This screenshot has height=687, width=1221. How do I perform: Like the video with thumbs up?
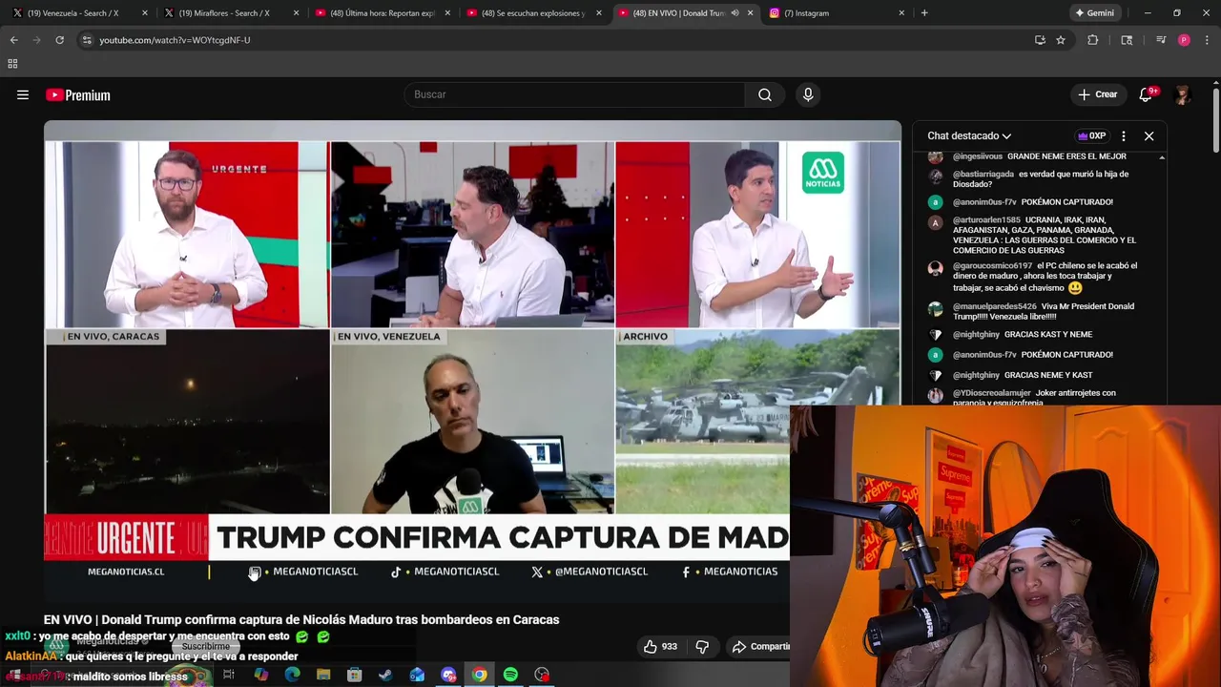660,647
